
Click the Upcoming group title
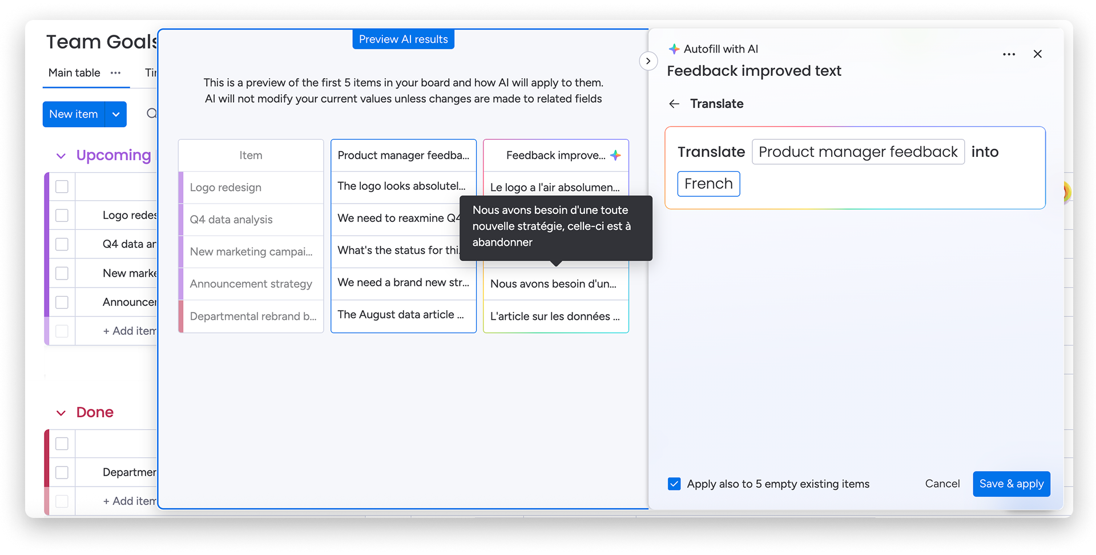click(x=114, y=155)
